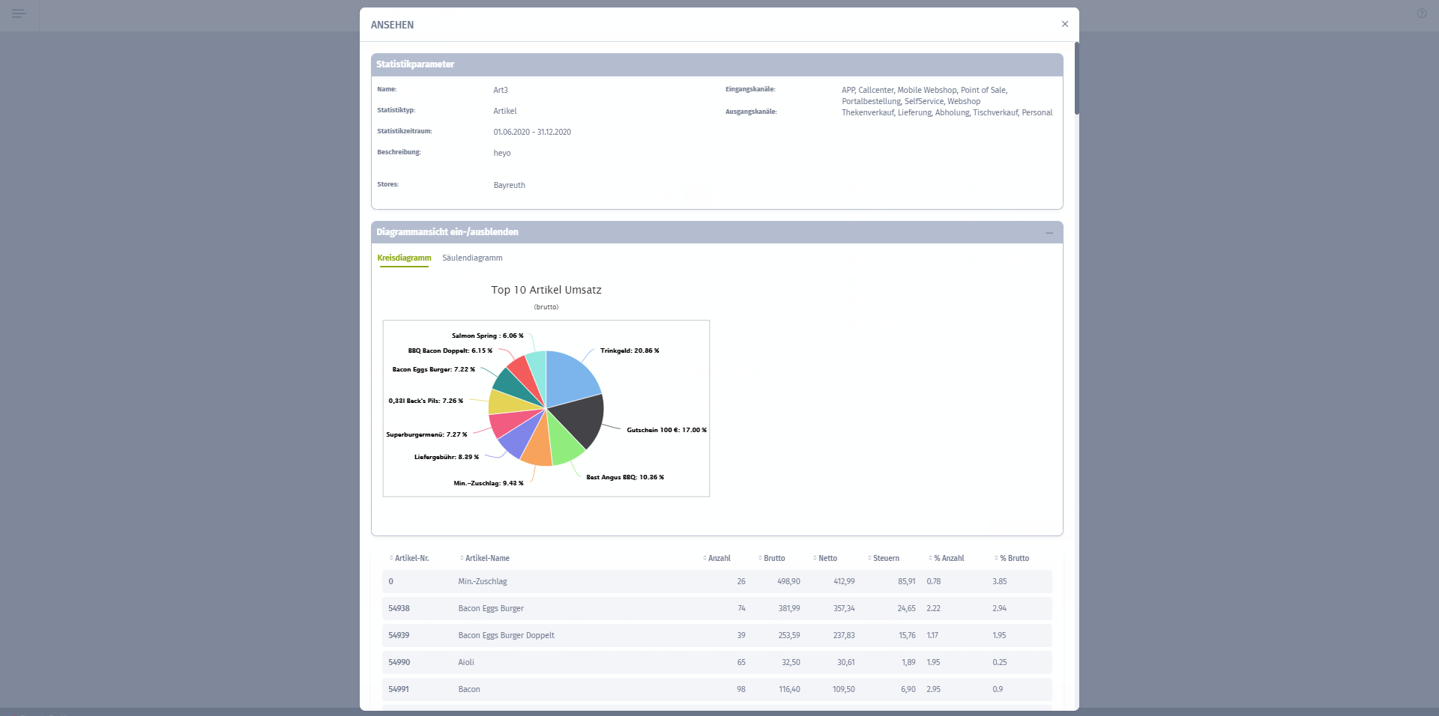Click Brutto value 498,90
1439x716 pixels.
point(788,581)
